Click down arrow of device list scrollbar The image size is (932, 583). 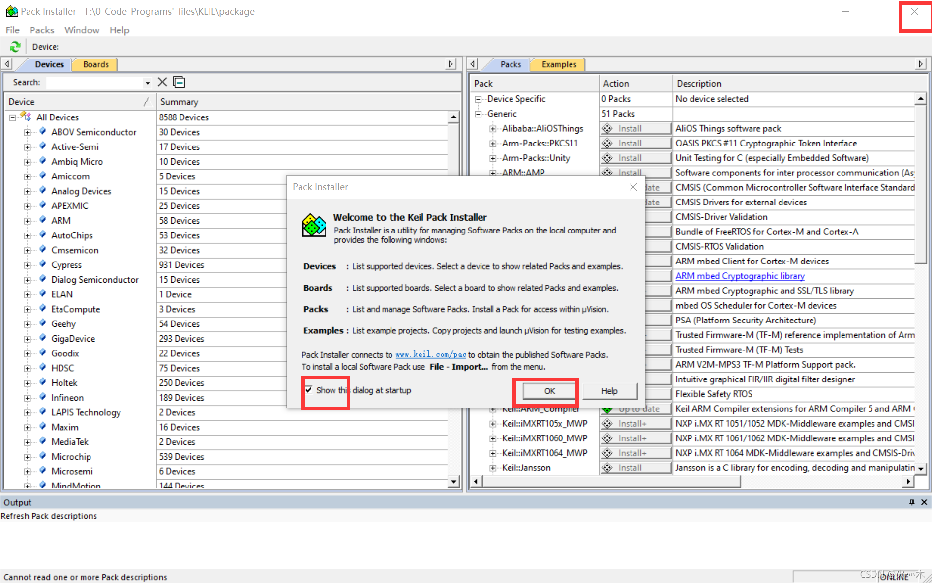[453, 481]
